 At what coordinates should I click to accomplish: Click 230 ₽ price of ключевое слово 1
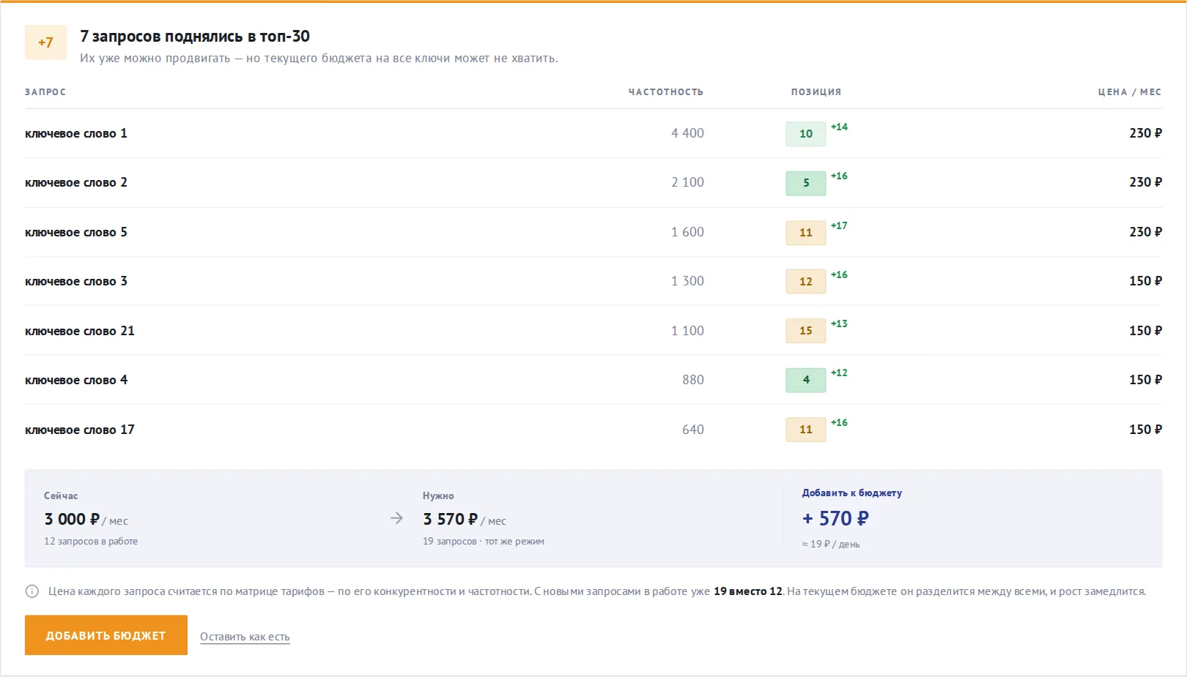pyautogui.click(x=1145, y=133)
